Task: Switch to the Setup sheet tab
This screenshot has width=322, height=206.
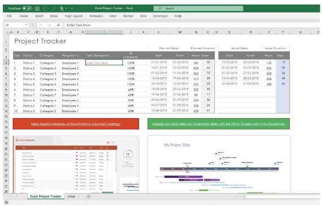Action: (71, 196)
